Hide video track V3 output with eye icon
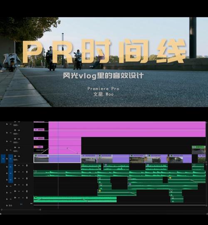 coord(19,139)
